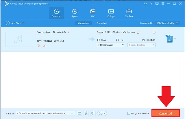Open the Convert All to format dropdown
185x119 pixels.
click(x=167, y=23)
